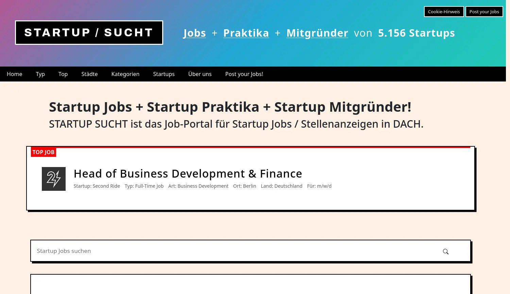
Task: Expand the Kategorien navigation menu
Action: [125, 74]
